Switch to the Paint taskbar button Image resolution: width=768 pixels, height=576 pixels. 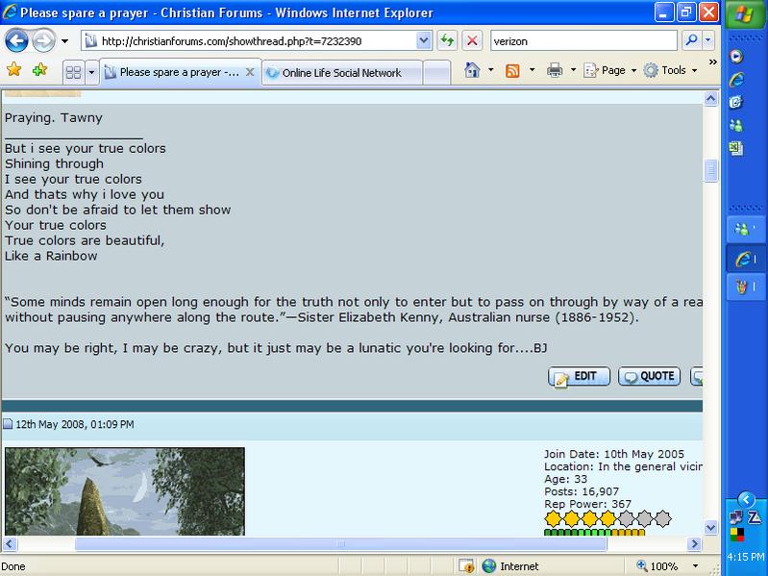coord(746,287)
